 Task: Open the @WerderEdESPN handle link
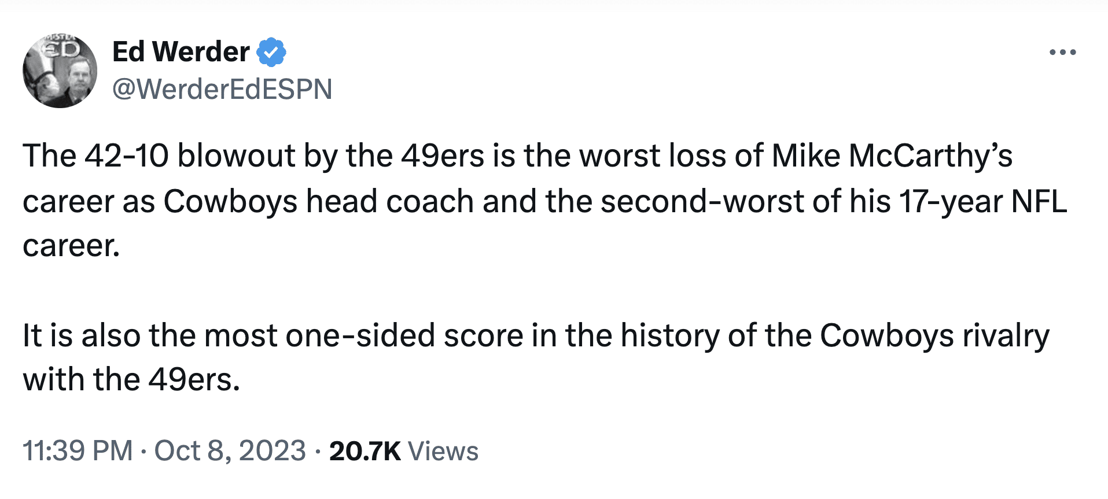click(222, 89)
